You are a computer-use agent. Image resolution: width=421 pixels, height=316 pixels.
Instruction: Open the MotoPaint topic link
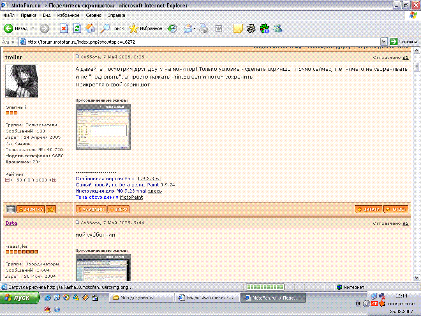131,197
